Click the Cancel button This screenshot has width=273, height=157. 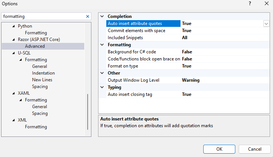point(255,149)
